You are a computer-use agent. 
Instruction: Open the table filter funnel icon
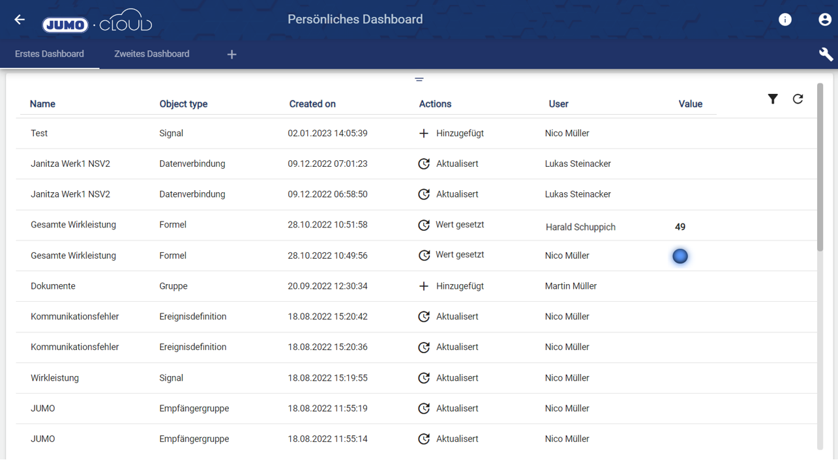[773, 99]
